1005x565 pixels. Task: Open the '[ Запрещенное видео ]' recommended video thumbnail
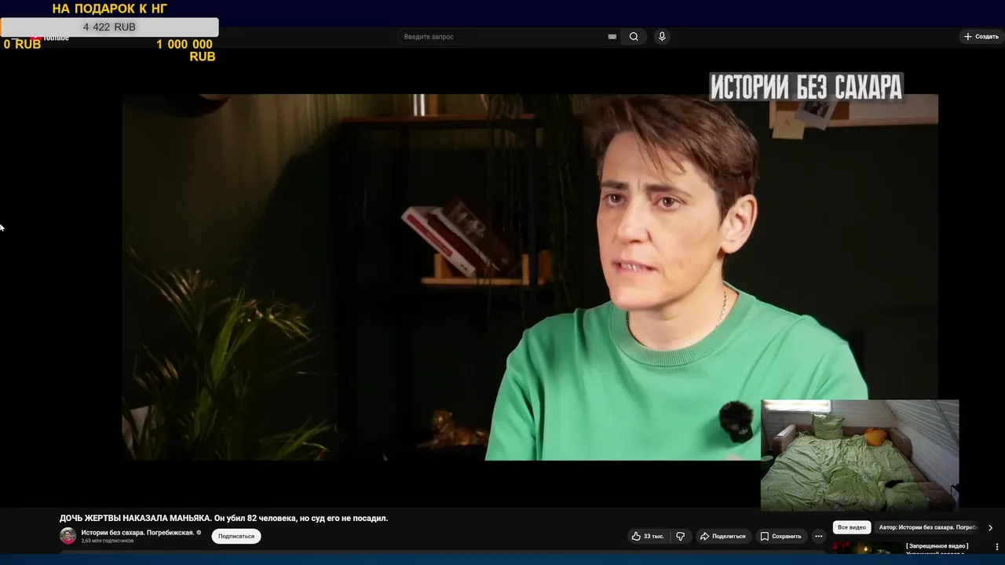click(x=868, y=549)
